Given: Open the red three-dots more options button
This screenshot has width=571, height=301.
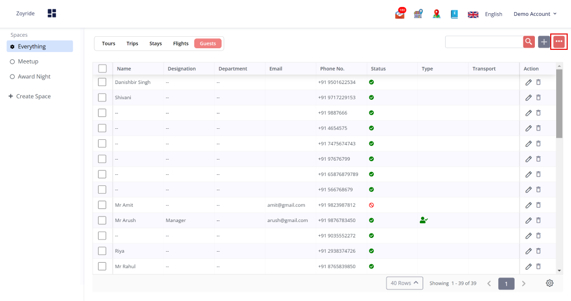Looking at the screenshot, I should (559, 42).
